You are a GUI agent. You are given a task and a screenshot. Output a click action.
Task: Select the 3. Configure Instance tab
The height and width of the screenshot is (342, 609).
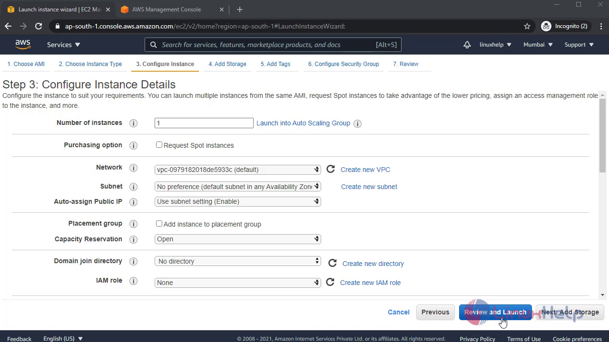(x=165, y=64)
